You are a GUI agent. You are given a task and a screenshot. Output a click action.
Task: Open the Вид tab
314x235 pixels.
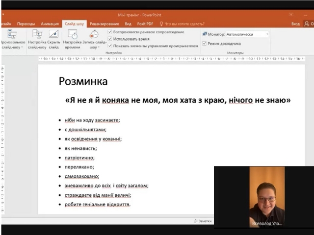[128, 24]
